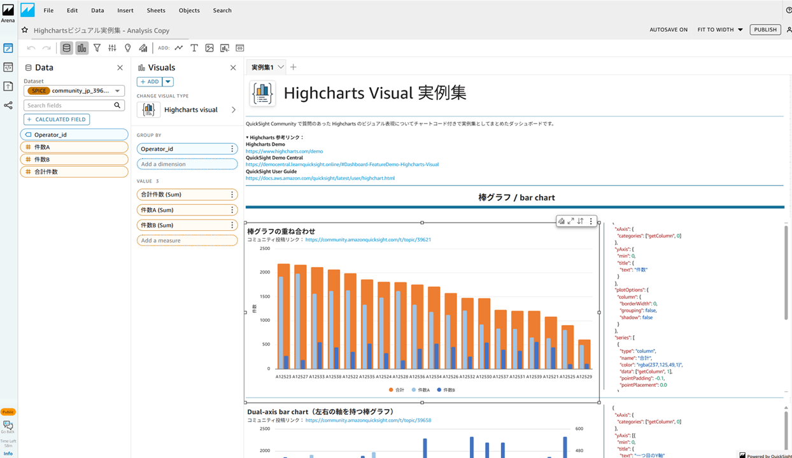Viewport: 792px width, 458px height.
Task: Open options menu for 件数B (Sum) pill
Action: click(x=232, y=225)
